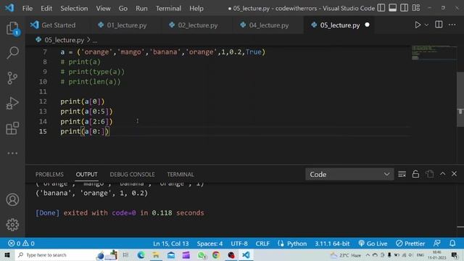Close the bottom panel

[455, 174]
